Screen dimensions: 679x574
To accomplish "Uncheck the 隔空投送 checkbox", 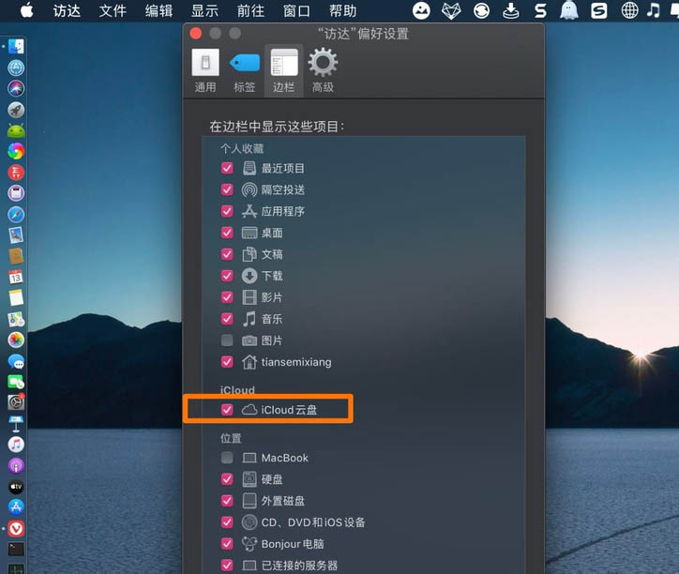I will pos(227,189).
